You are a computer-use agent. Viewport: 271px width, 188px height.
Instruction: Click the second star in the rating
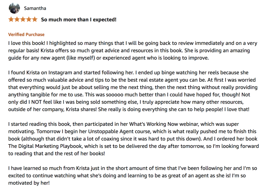(x=17, y=19)
